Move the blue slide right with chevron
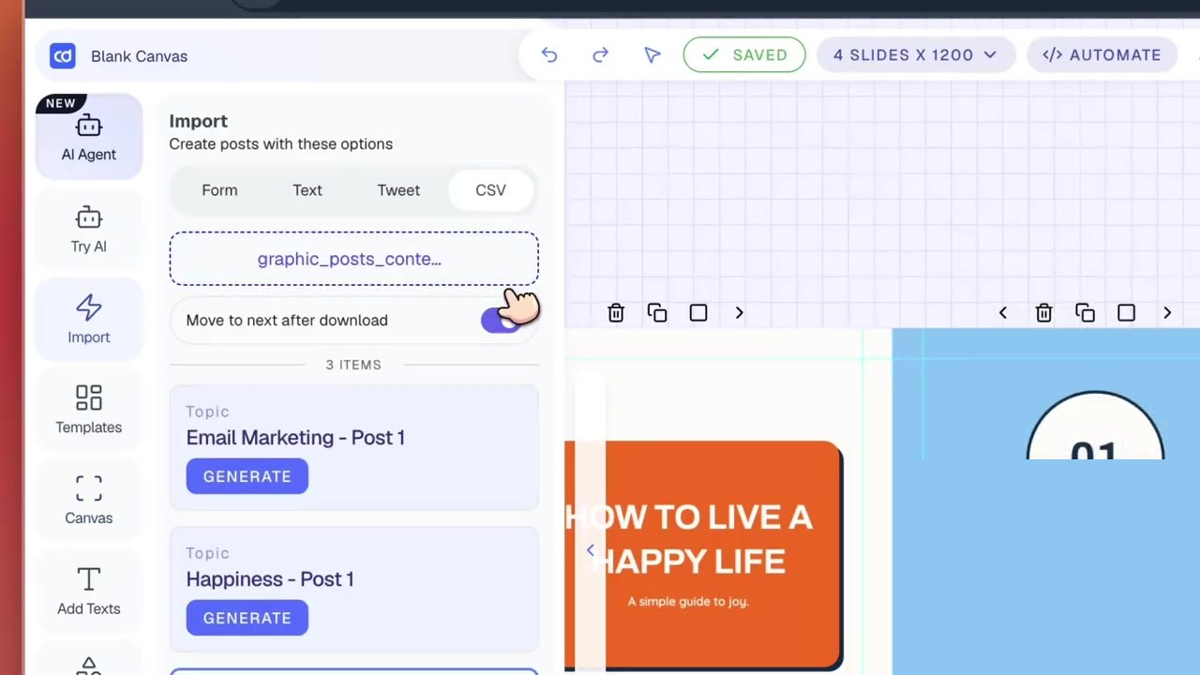Screen dimensions: 1200x675 point(1167,313)
